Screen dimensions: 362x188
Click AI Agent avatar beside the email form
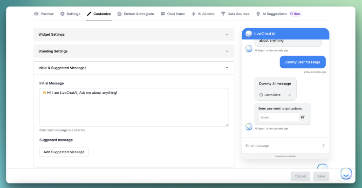[x=249, y=127]
